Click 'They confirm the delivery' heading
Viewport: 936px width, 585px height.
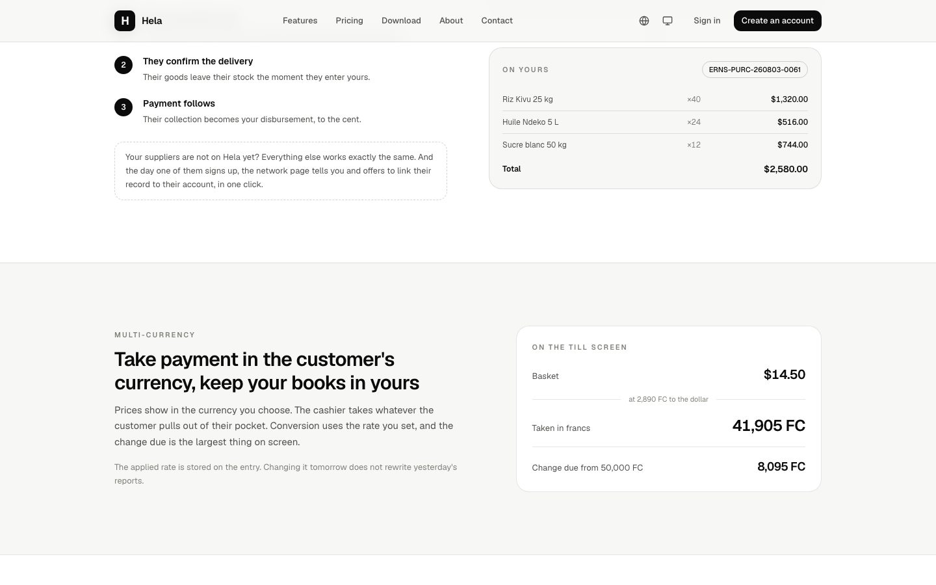(x=198, y=61)
